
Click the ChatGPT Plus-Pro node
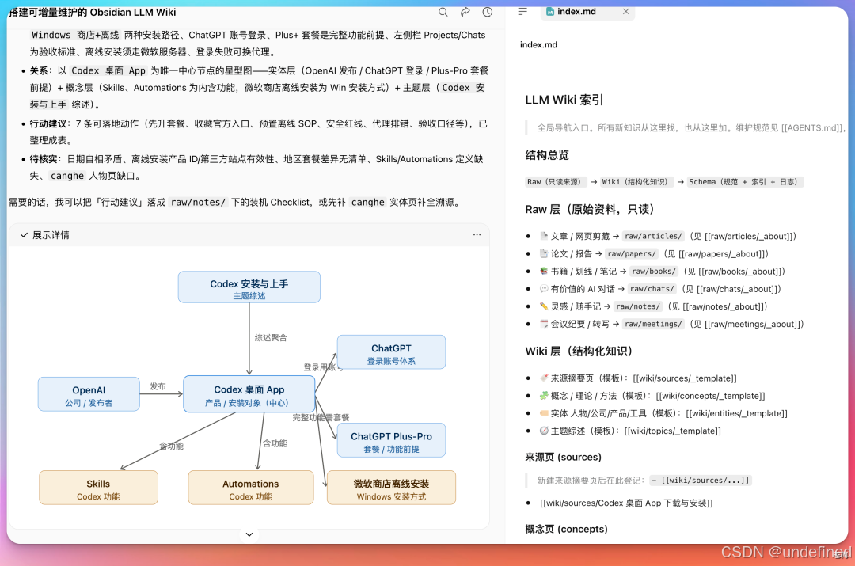point(392,441)
